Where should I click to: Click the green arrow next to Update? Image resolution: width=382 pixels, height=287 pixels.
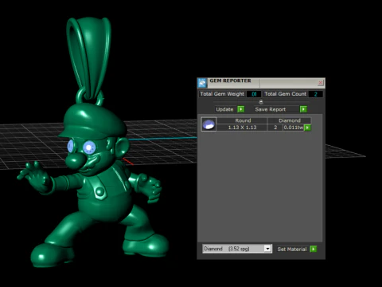(x=241, y=109)
